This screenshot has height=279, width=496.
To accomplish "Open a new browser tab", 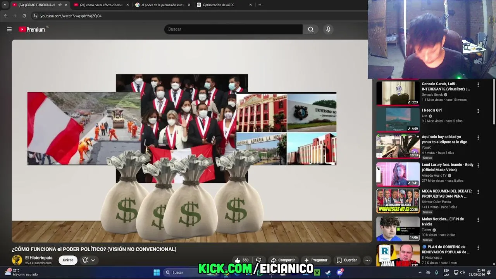I will [x=260, y=5].
